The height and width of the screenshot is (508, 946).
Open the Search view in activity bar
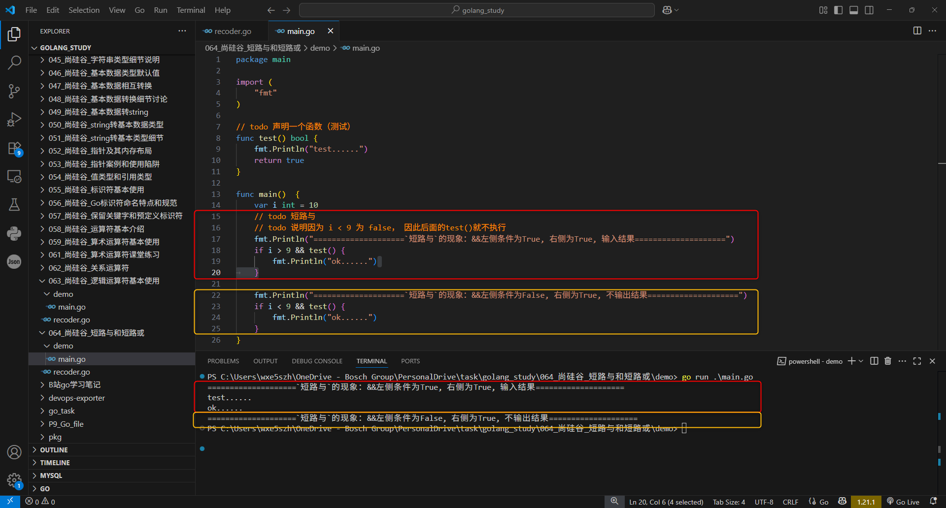(14, 63)
